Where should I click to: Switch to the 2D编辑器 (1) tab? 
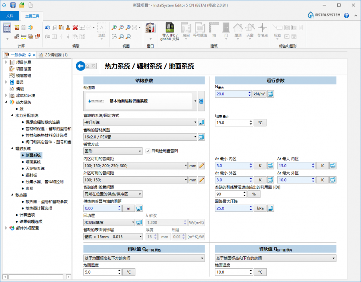(x=56, y=55)
